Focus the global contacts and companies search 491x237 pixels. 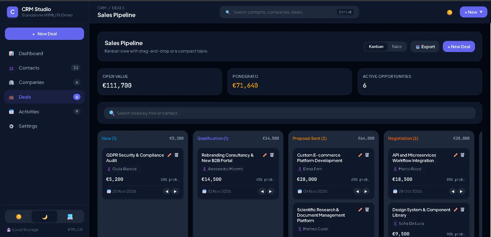click(x=289, y=12)
